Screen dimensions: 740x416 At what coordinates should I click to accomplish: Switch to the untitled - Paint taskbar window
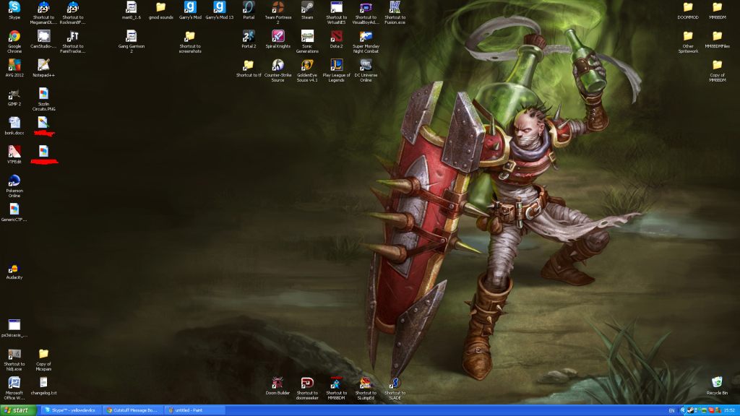point(195,410)
